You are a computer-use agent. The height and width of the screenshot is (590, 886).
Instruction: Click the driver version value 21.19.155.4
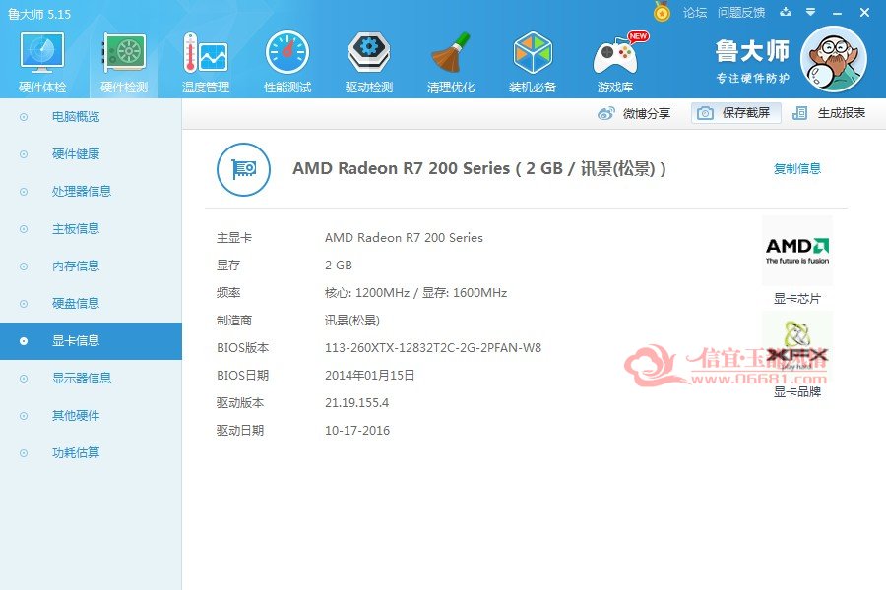tap(356, 403)
